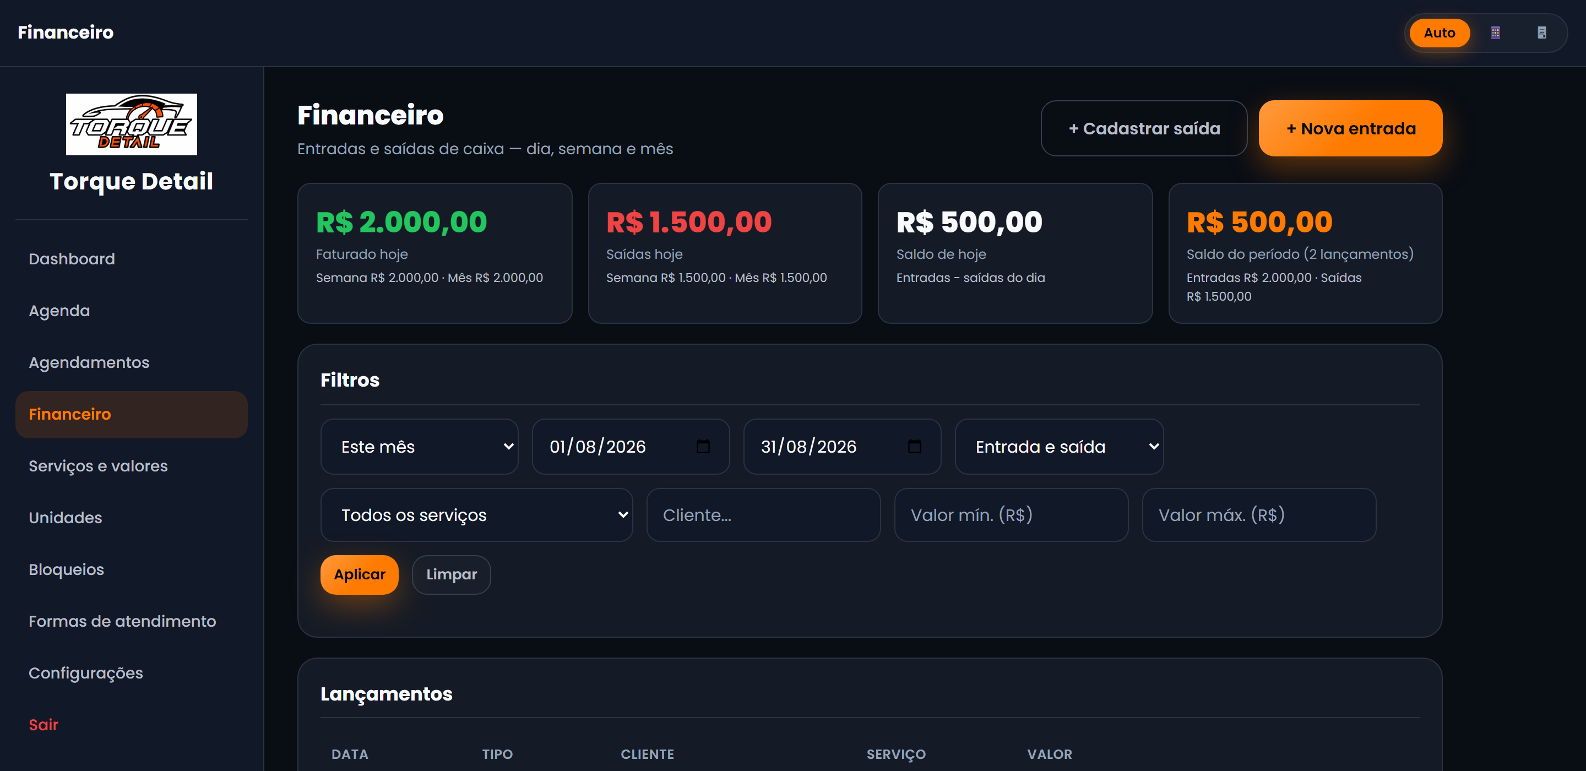Click the '+ Cadastrar saída' button
The image size is (1586, 771).
1144,128
